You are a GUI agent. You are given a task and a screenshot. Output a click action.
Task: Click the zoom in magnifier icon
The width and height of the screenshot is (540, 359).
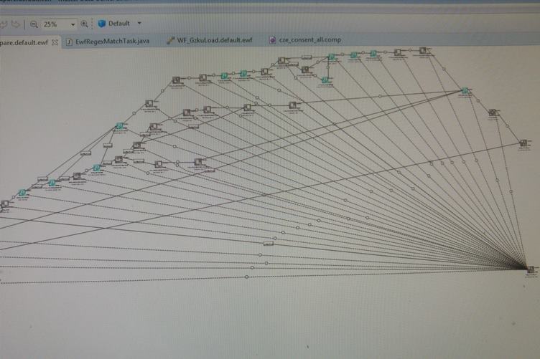pyautogui.click(x=85, y=24)
